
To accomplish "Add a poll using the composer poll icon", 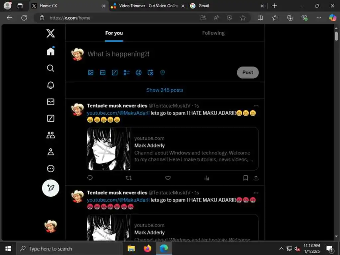I will 127,73.
